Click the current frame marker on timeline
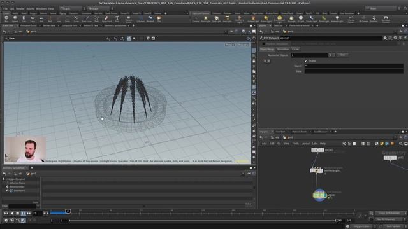This screenshot has height=229, width=408. 68,212
